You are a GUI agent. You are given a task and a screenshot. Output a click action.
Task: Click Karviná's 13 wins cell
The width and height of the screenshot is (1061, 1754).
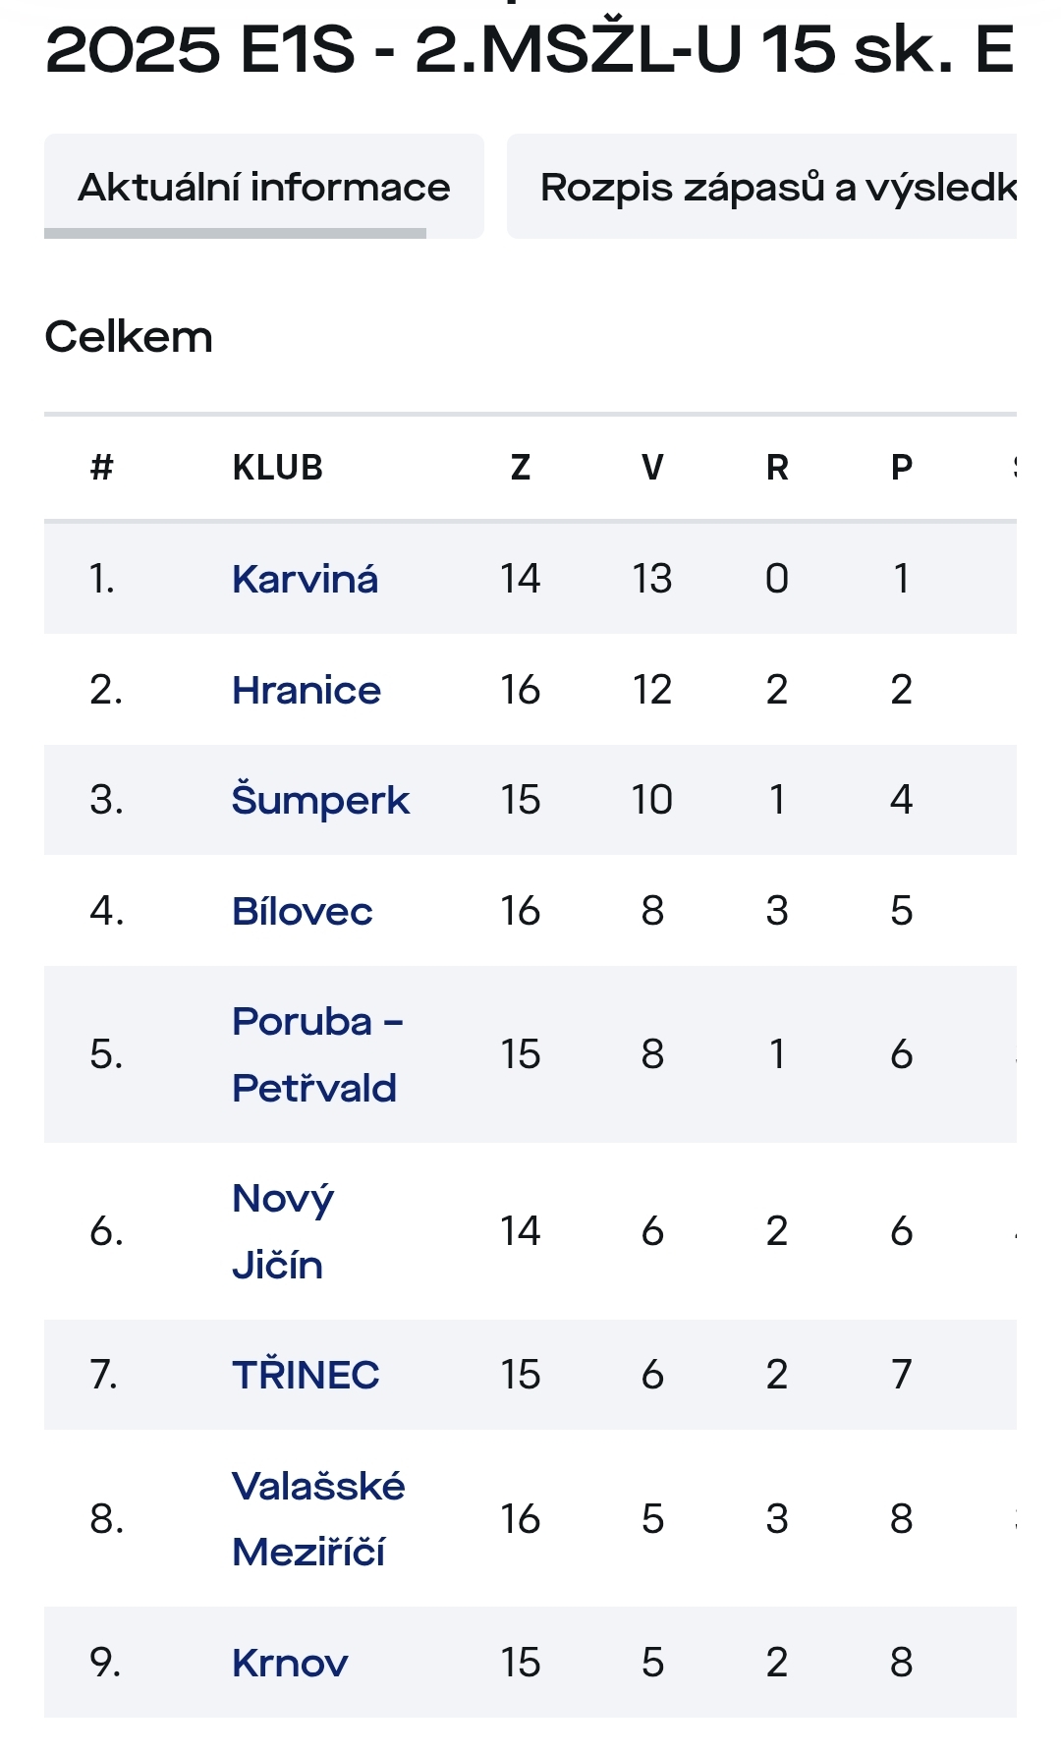tap(652, 579)
